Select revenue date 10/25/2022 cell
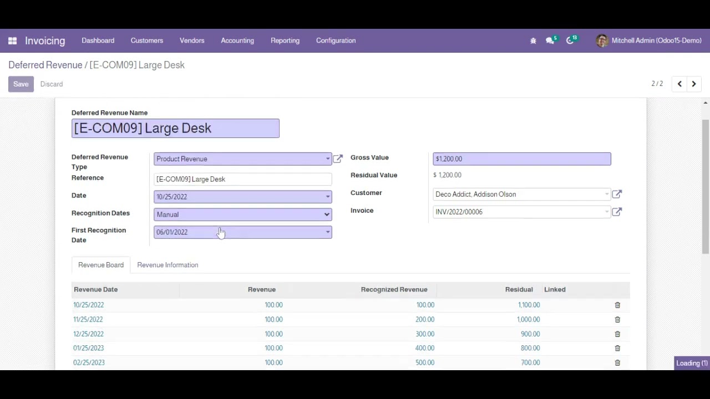 tap(89, 305)
